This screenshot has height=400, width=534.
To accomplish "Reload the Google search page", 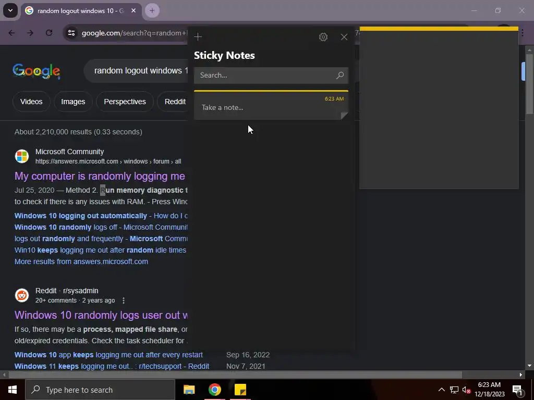I will pyautogui.click(x=49, y=33).
